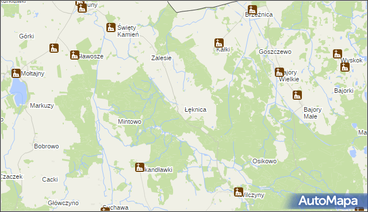Select the Markuzy place label
The width and height of the screenshot is (368, 212).
42,105
